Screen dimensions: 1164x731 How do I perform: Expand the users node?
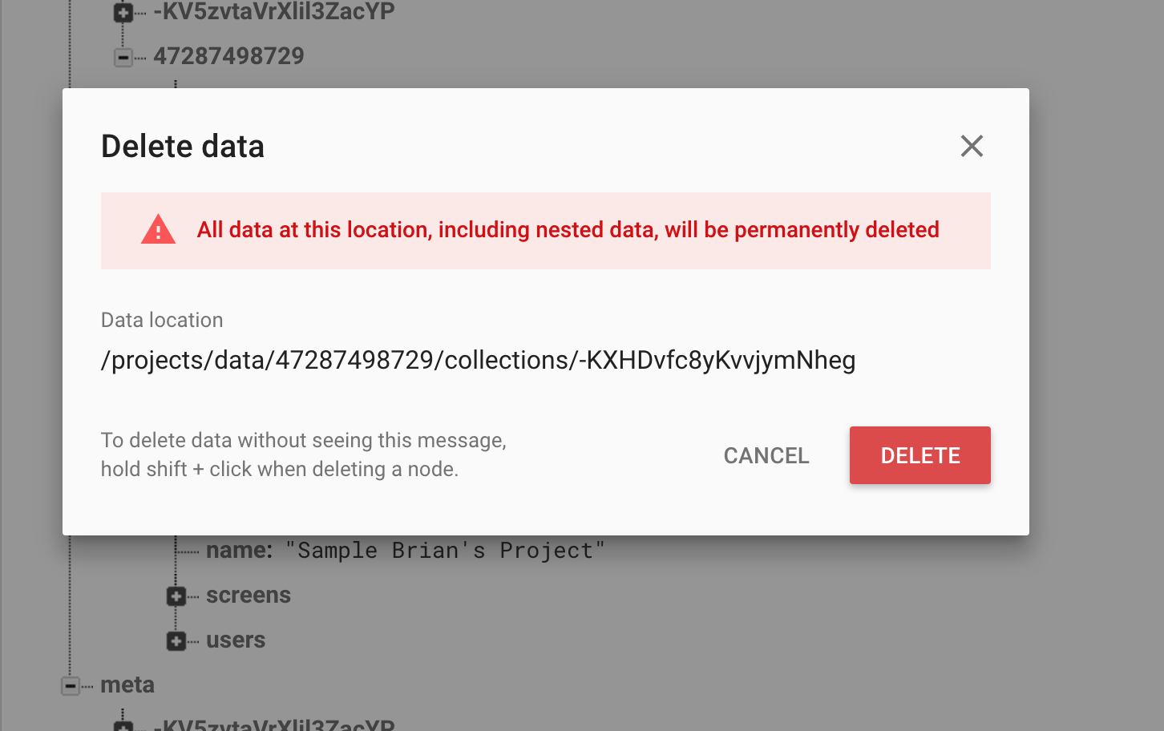[176, 641]
